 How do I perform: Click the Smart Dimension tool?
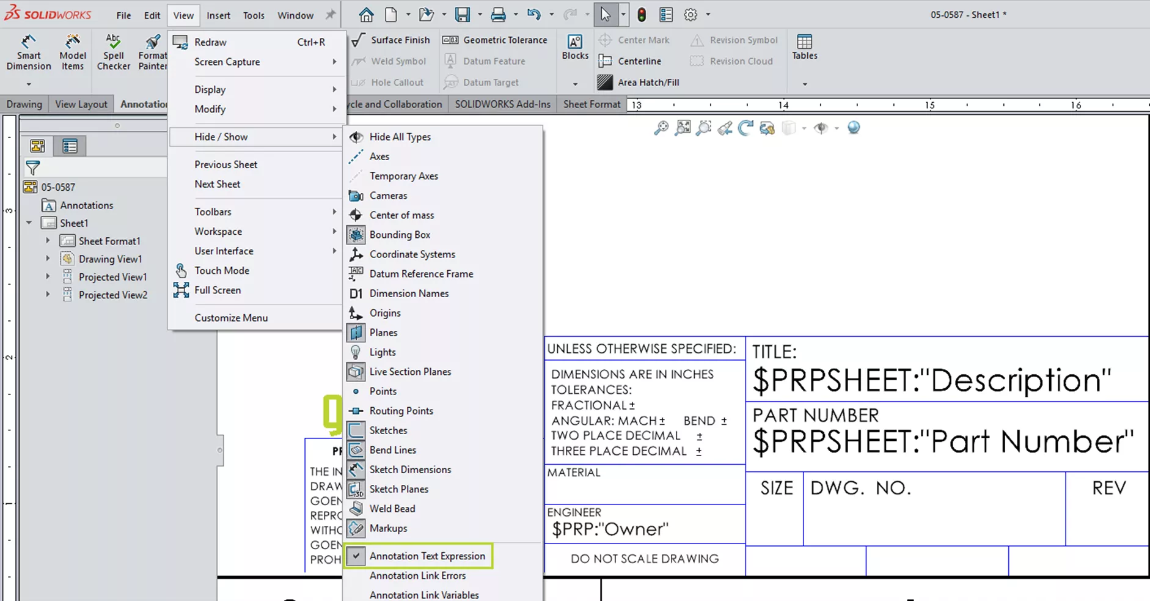coord(28,53)
